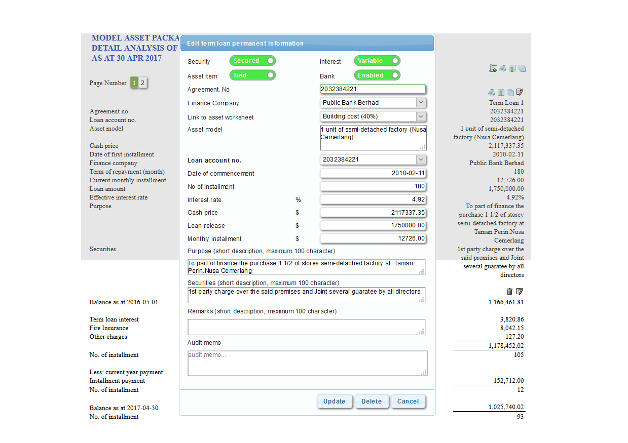Click the edit pencil icon beside the trash icon
The image size is (628, 443).
tap(520, 291)
